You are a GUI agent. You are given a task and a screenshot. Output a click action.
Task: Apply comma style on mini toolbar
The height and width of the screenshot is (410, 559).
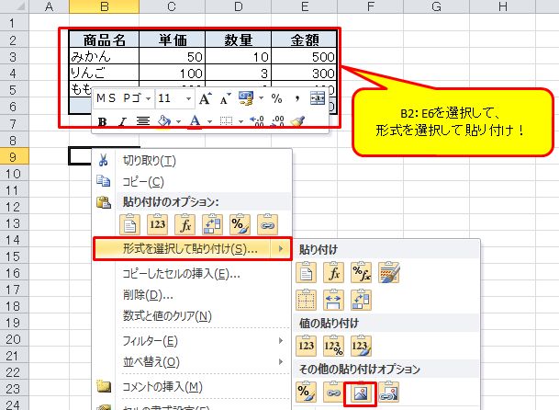coord(297,99)
